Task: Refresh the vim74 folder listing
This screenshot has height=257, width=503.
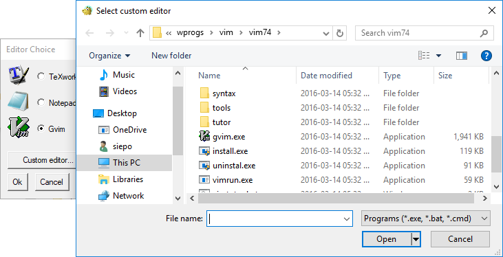Action: coord(340,33)
